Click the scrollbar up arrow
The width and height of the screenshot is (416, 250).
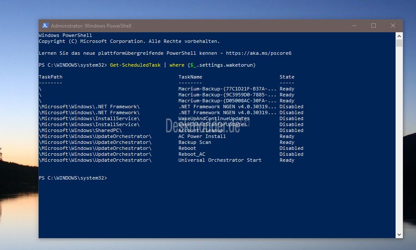click(399, 36)
